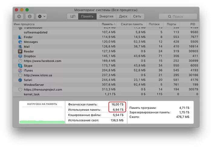Sort by Порты column header
The width and height of the screenshot is (212, 147).
[172, 24]
